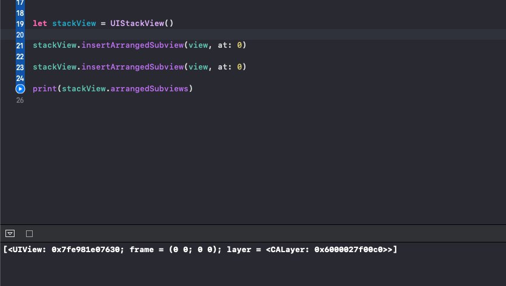Click line number 26 in gutter
Screen dimensions: 506x286
click(x=20, y=100)
